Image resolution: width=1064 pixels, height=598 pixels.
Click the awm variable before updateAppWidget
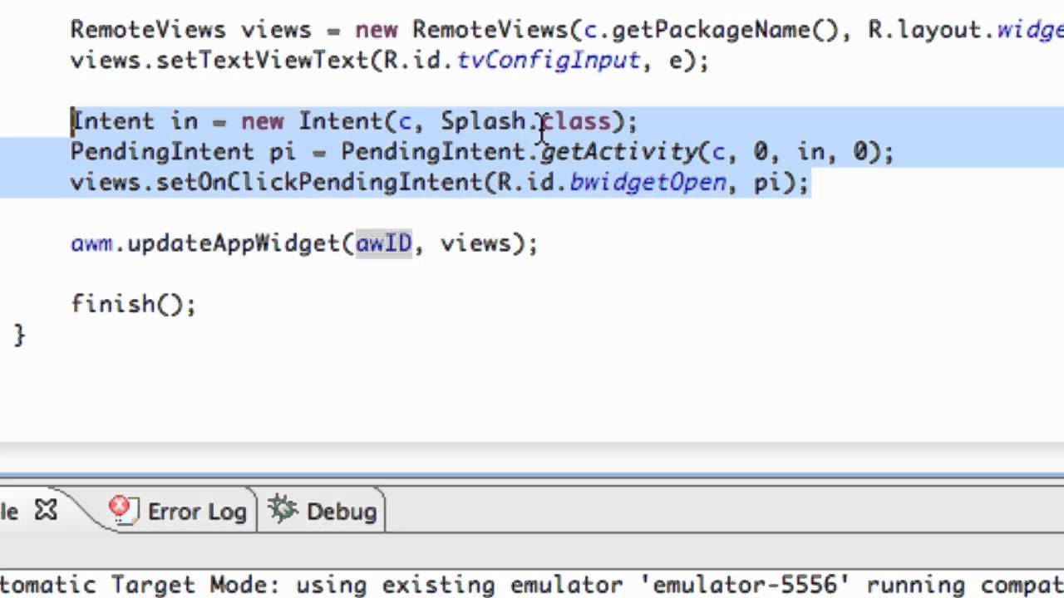pos(91,243)
